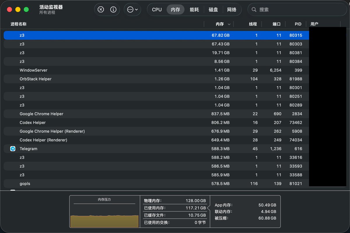Screen dimensions: 350x233
Task: Click the 内存压力 graph
Action: coord(104,215)
